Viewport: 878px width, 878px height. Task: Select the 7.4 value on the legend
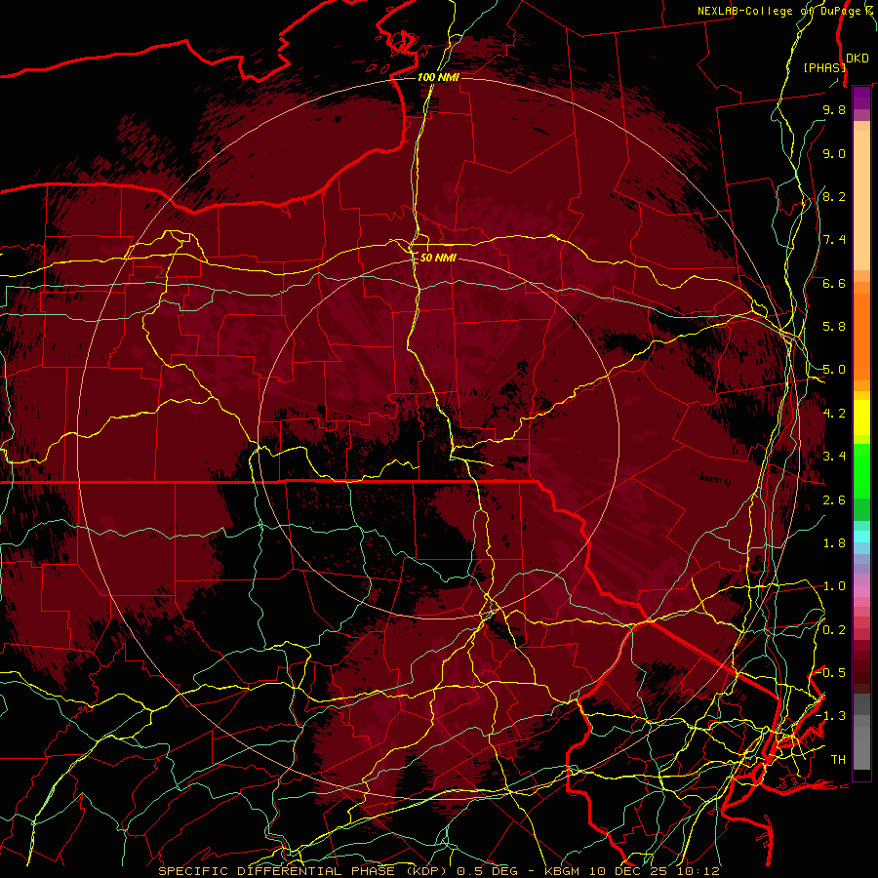pos(834,240)
